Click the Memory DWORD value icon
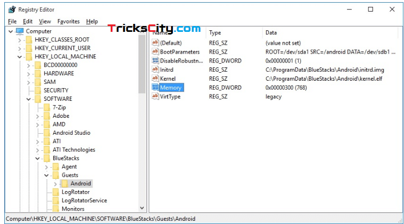Image resolution: width=404 pixels, height=224 pixels. click(x=155, y=88)
